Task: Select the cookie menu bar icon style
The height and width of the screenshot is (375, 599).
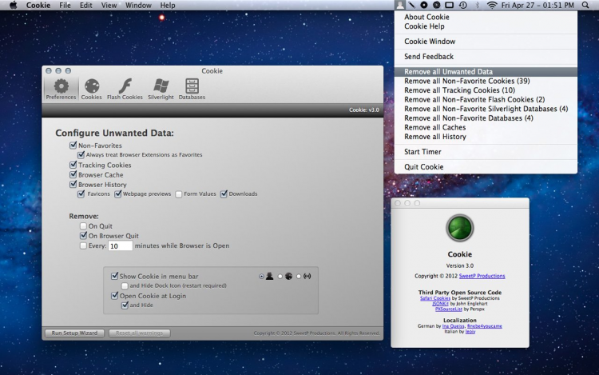Action: [x=280, y=277]
